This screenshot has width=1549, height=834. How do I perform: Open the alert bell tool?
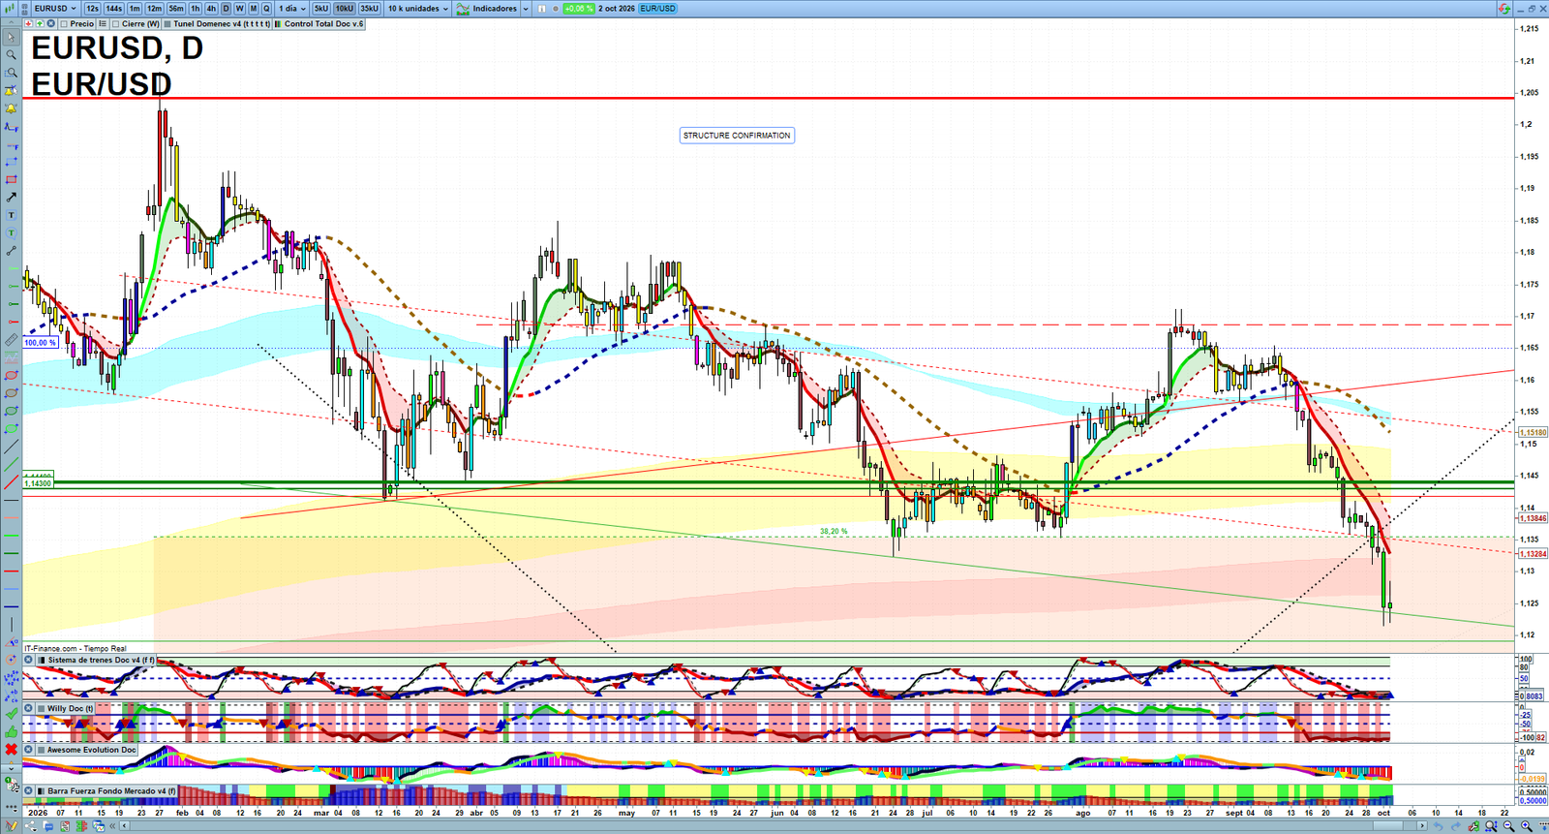pyautogui.click(x=12, y=108)
